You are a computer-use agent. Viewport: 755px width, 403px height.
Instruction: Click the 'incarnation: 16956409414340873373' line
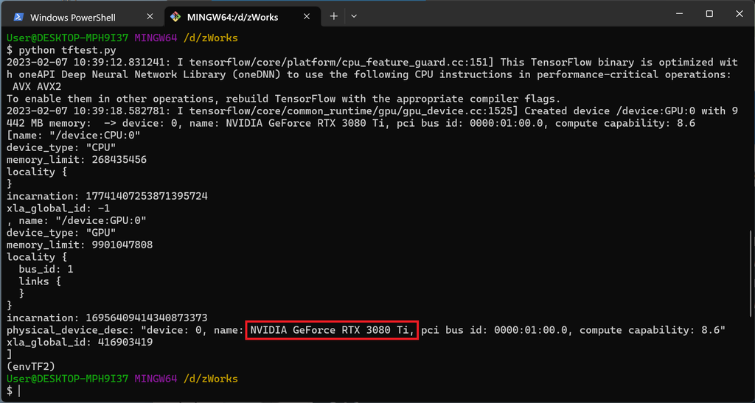coord(107,318)
